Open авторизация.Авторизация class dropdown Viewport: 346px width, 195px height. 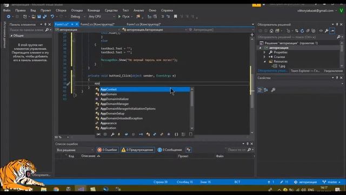(x=155, y=30)
